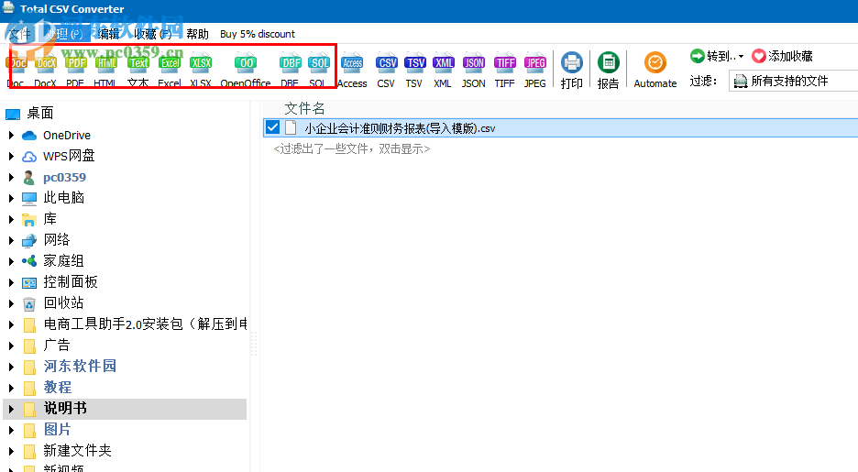Select 桌面 in the folder tree

click(40, 114)
